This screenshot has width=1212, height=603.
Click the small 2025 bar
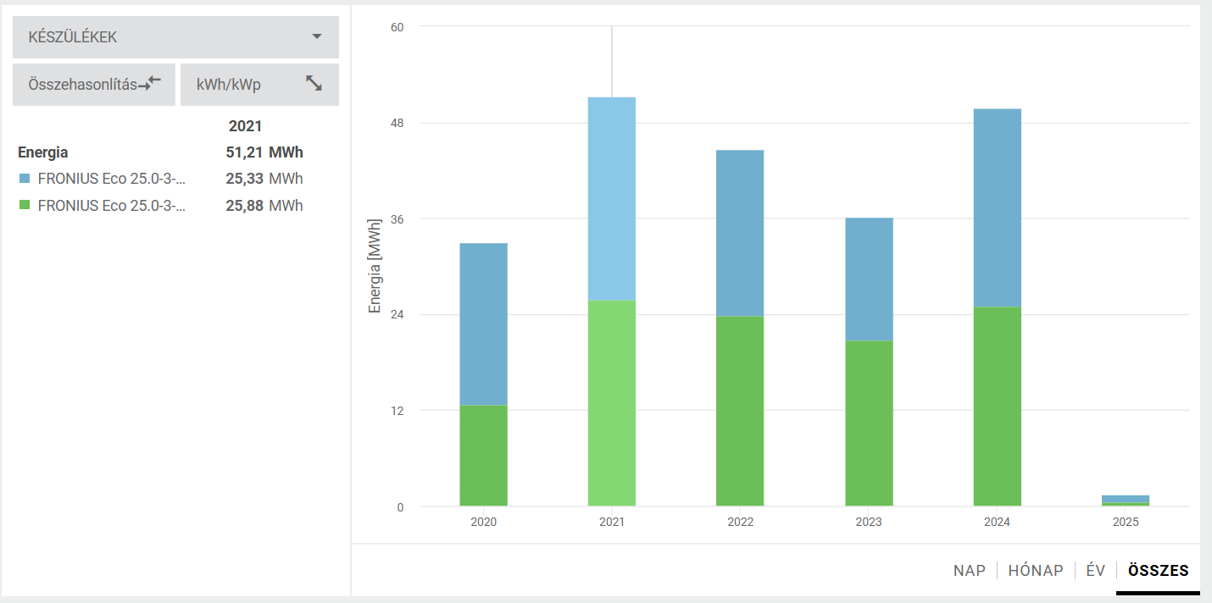coord(1126,500)
